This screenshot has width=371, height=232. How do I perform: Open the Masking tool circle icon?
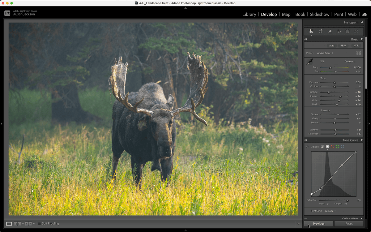348,31
